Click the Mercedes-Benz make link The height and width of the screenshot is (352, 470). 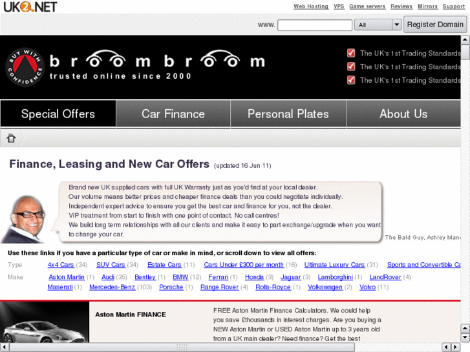pyautogui.click(x=112, y=287)
